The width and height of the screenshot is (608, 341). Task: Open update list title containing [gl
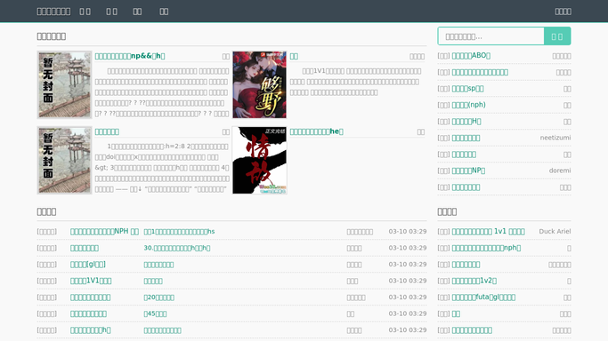[x=88, y=265]
